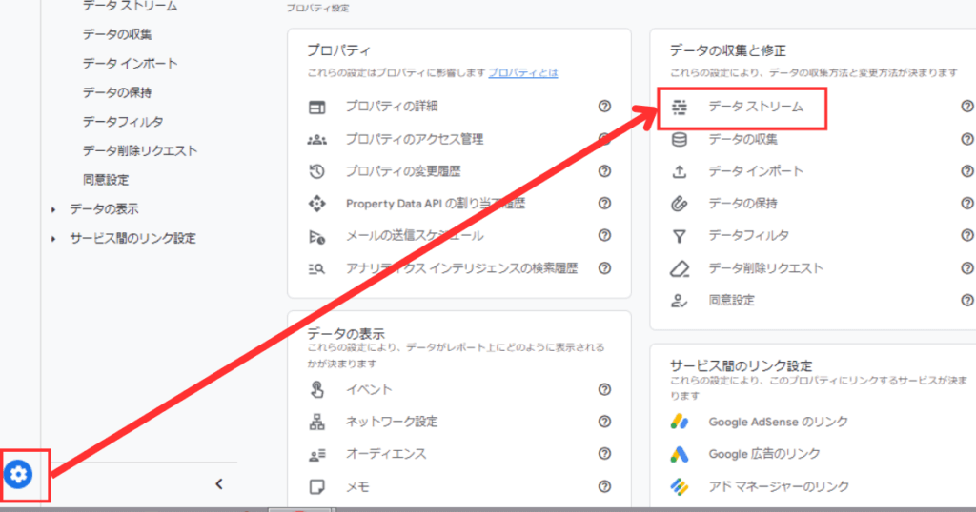The image size is (976, 512).
Task: Expand サービス間のリンク設定 in the sidebar
Action: (53, 239)
